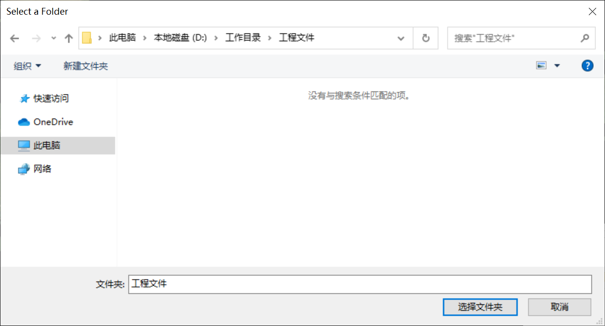The image size is (605, 326).
Task: Click 工作目录 in the address path
Action: [243, 38]
